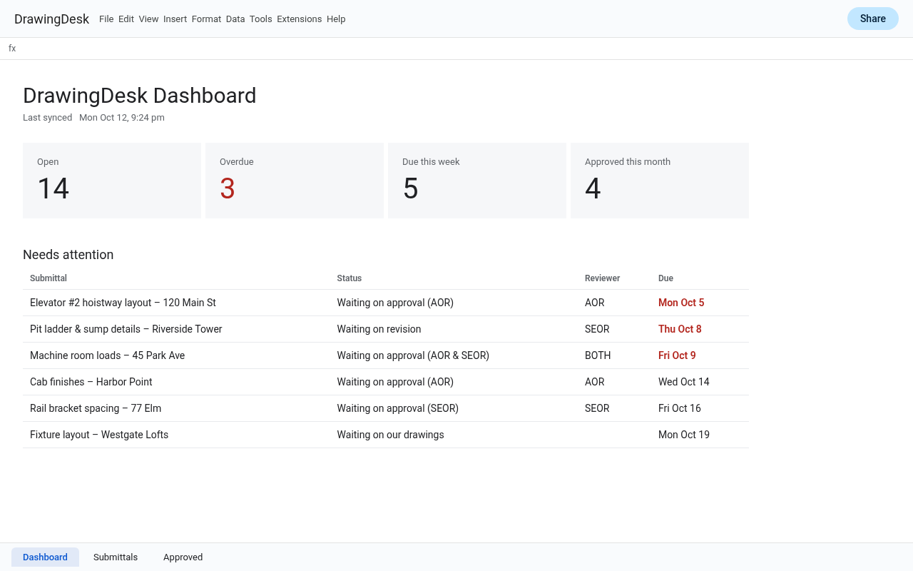Open the Help menu
This screenshot has width=913, height=571.
(x=336, y=19)
